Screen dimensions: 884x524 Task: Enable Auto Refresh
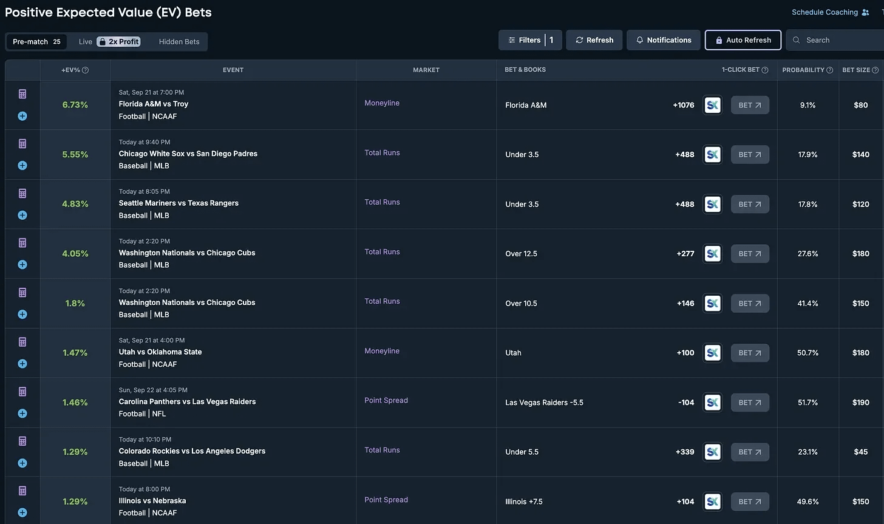(x=743, y=39)
